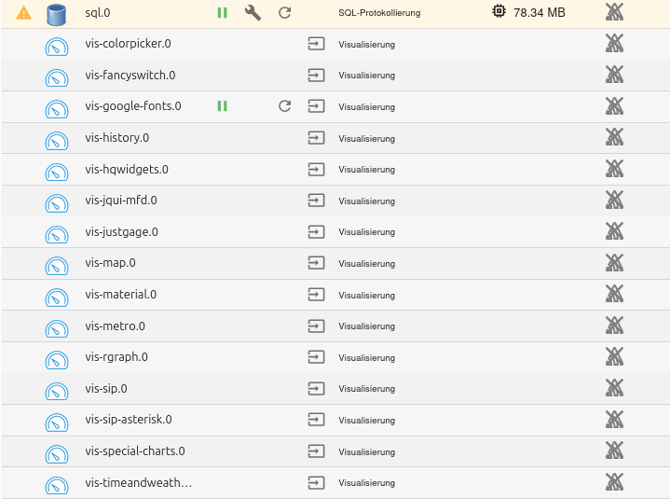Toggle sentry icon for sql.0
The image size is (670, 499).
(x=613, y=12)
